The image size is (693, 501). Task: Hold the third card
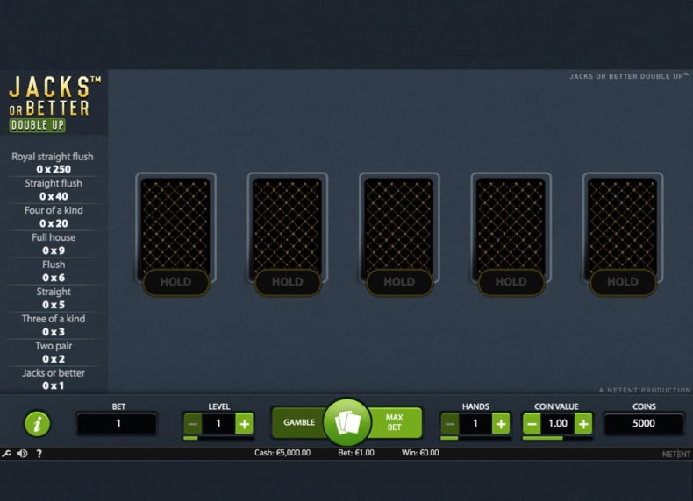click(x=399, y=282)
